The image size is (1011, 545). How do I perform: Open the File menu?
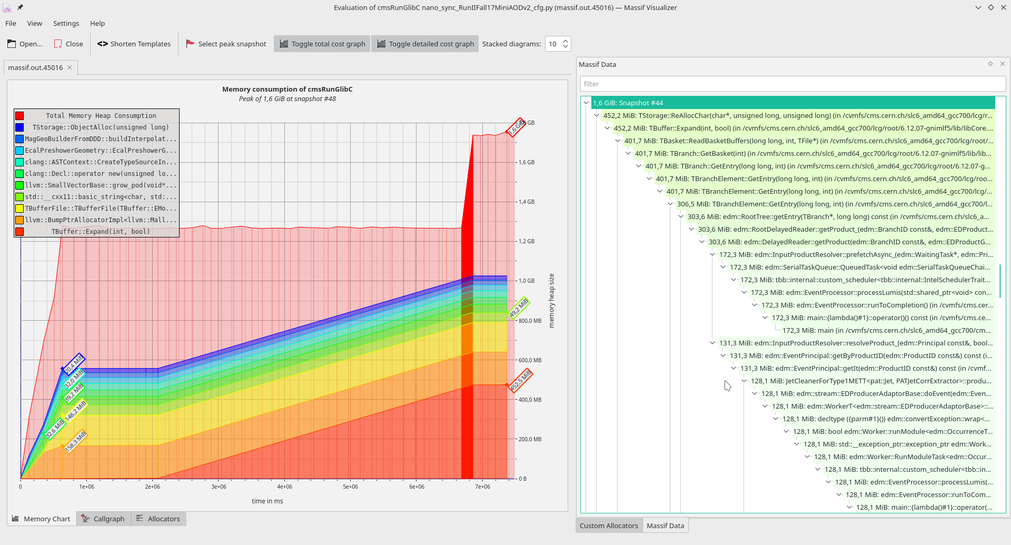click(11, 23)
